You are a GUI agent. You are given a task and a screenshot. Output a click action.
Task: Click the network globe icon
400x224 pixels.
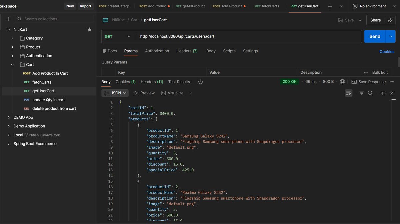(x=342, y=82)
